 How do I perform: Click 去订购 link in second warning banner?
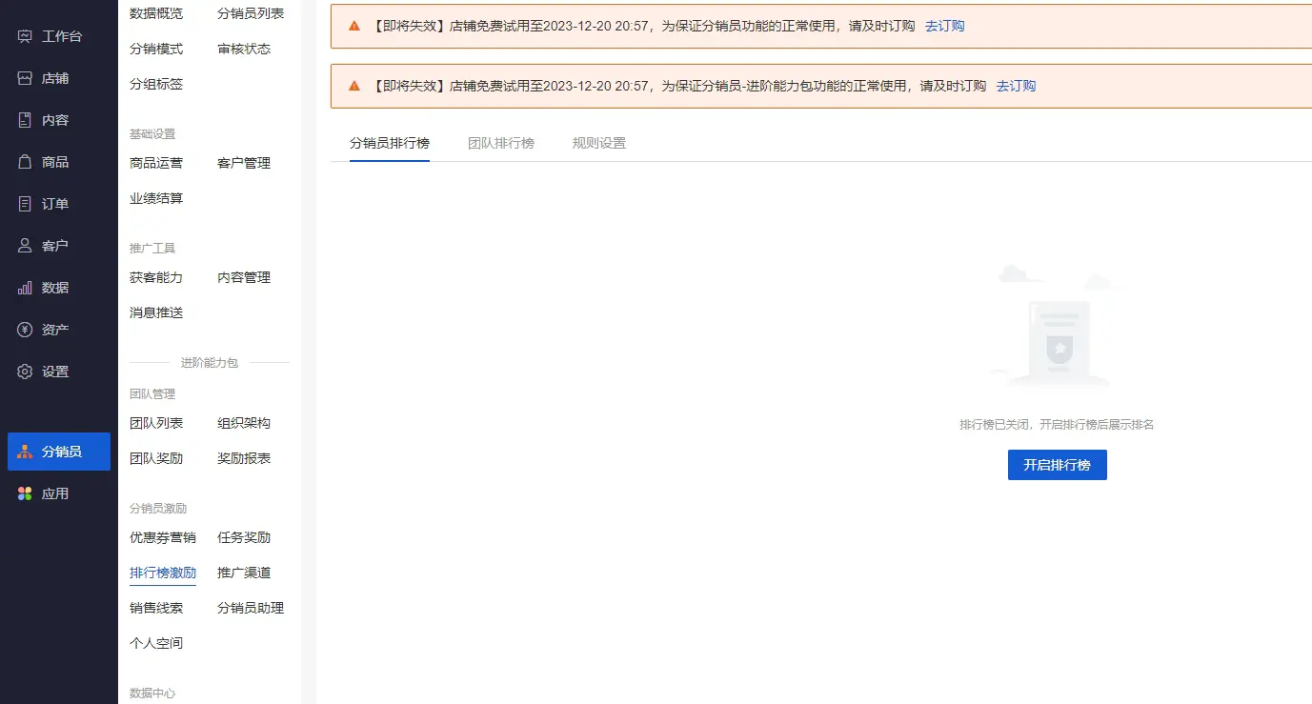(1016, 86)
